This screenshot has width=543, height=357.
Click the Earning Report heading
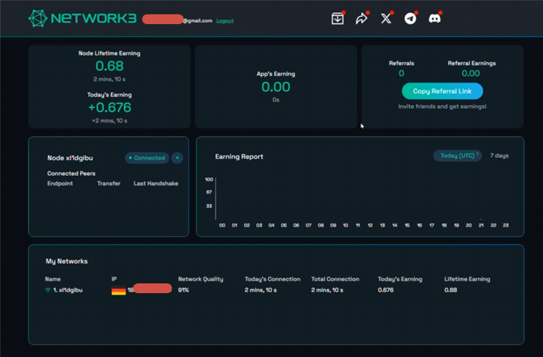click(x=239, y=157)
